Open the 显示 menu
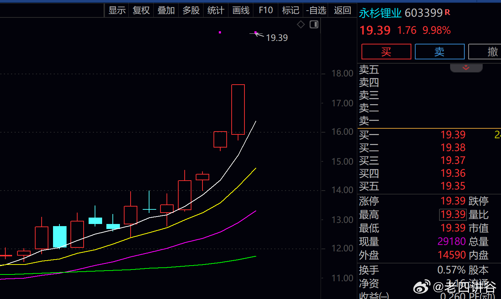 click(117, 10)
